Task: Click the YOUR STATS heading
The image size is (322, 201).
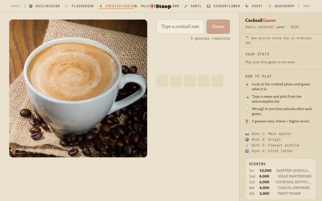Action: [257, 54]
